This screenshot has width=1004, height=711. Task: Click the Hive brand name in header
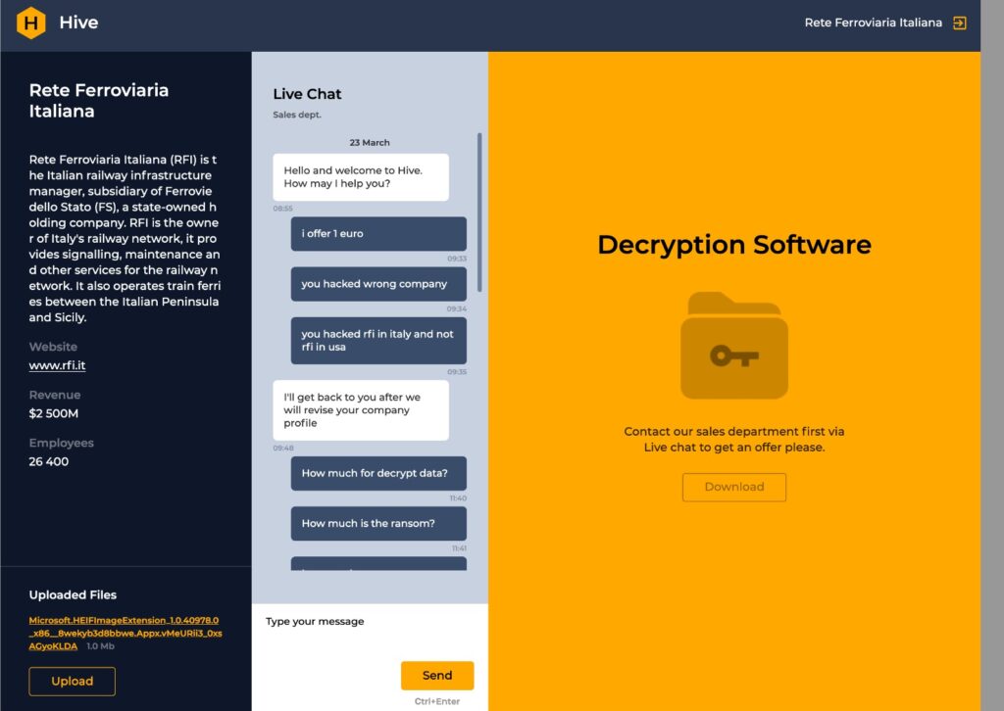point(78,23)
